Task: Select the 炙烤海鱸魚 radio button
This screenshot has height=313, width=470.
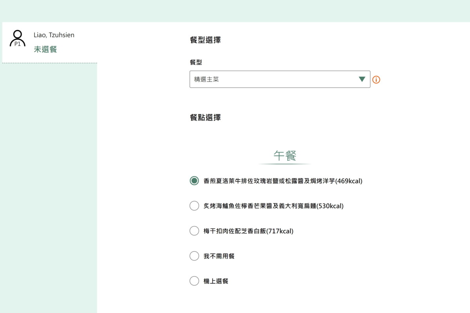Action: (194, 206)
